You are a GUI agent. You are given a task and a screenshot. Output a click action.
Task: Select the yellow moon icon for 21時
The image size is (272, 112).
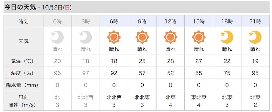[x=255, y=37]
